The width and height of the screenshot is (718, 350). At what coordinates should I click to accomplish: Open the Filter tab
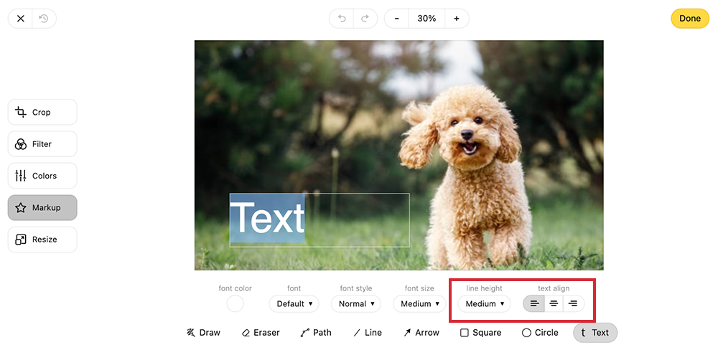(42, 144)
